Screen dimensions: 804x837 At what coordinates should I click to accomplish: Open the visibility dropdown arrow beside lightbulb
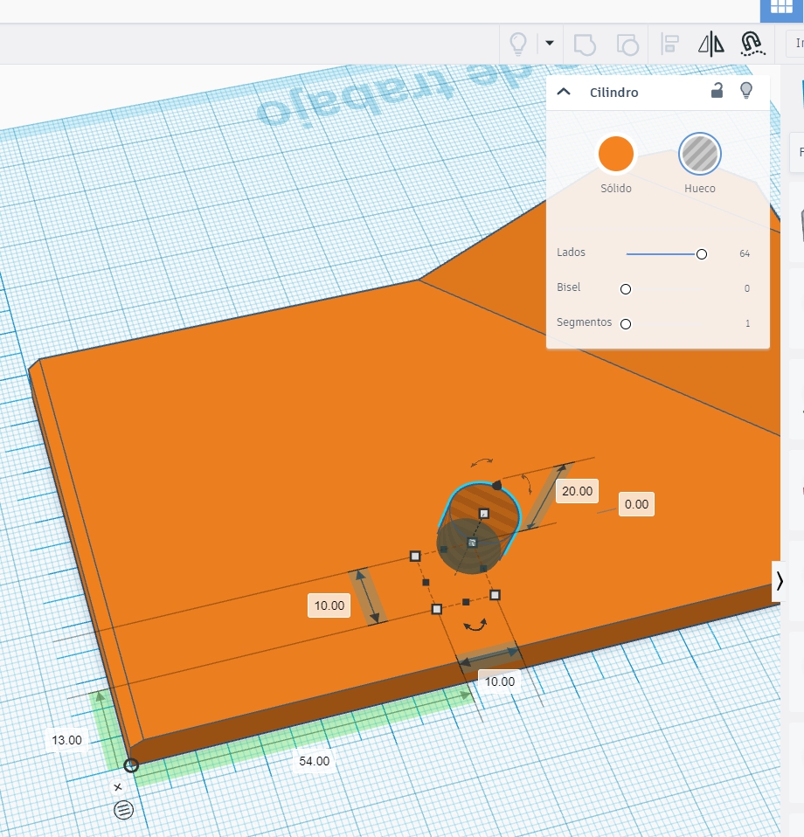550,43
